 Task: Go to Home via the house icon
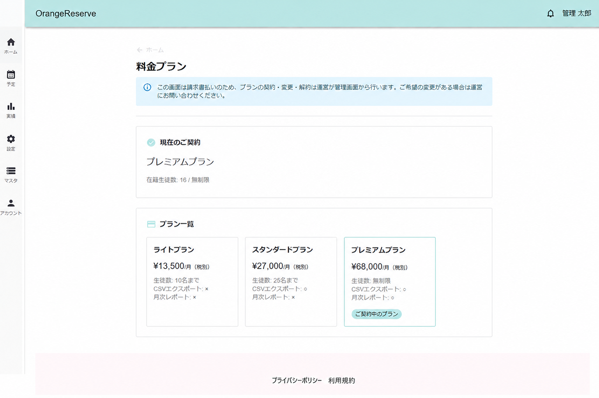[11, 42]
